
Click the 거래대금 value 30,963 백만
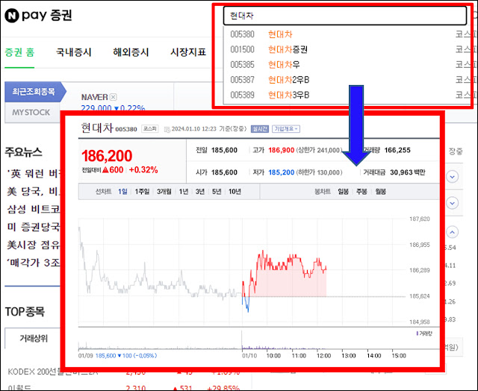[408, 172]
